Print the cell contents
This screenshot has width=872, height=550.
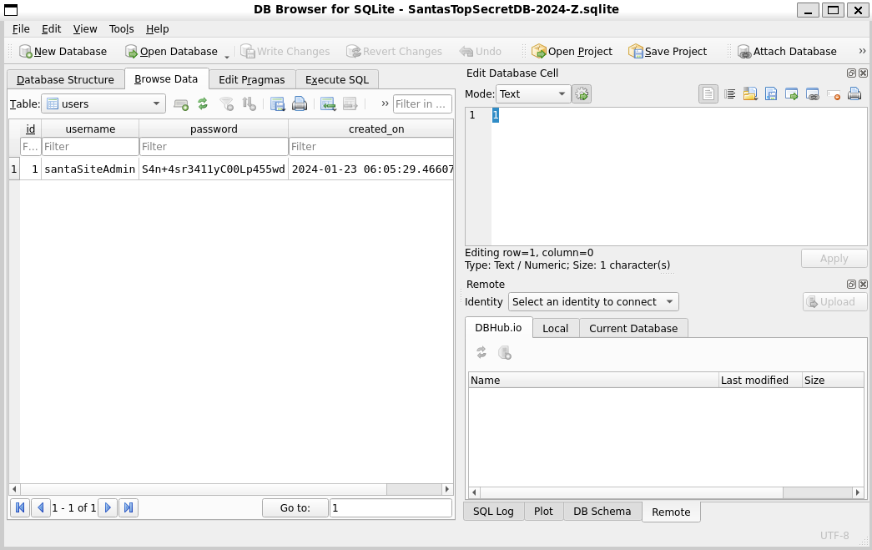point(854,94)
